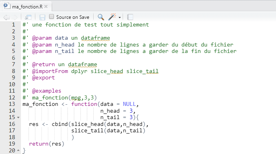
Task: Close the ma_fonction.R tab
Action: click(46, 6)
